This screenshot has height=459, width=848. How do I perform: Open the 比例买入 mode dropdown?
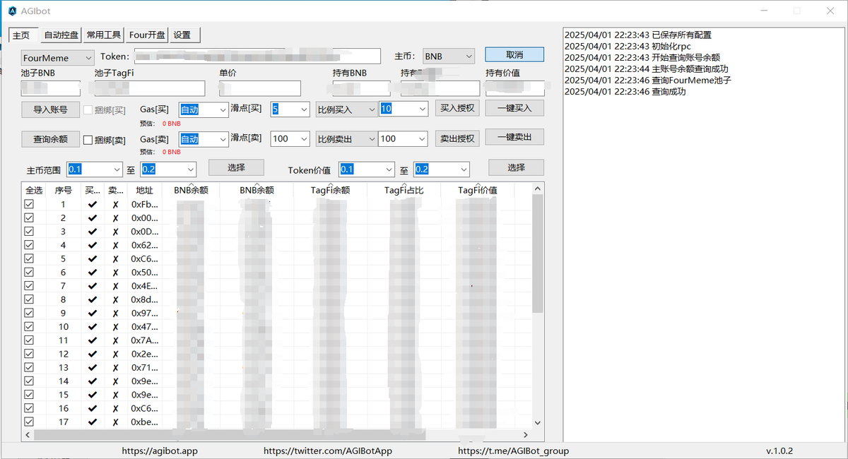click(x=346, y=109)
